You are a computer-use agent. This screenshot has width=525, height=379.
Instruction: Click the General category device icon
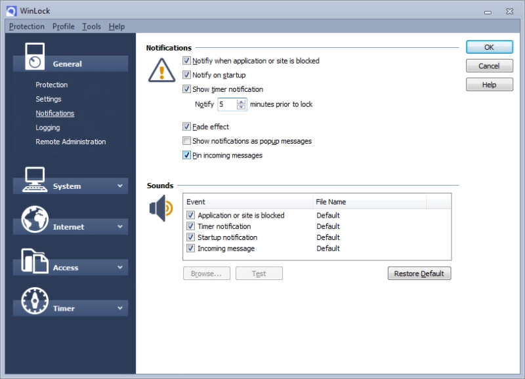(35, 56)
